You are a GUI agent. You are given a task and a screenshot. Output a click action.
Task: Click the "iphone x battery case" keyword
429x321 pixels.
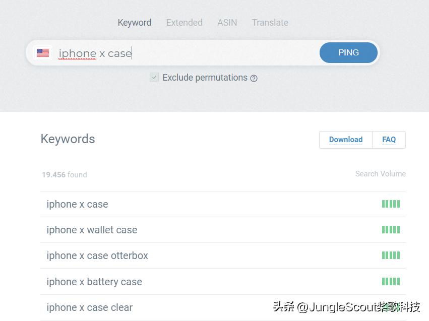point(94,282)
